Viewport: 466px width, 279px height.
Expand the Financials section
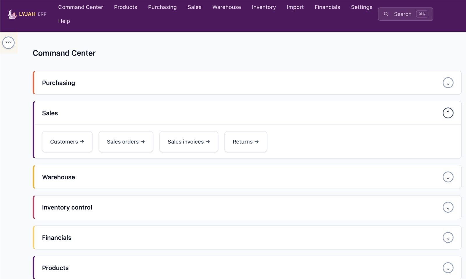tap(448, 238)
